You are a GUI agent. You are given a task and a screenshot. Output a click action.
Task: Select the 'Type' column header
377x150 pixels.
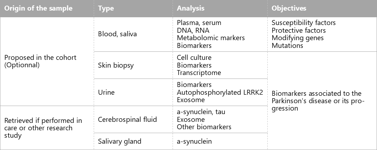point(106,8)
